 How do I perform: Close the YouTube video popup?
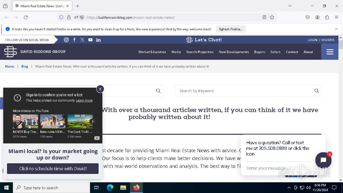tap(100, 89)
